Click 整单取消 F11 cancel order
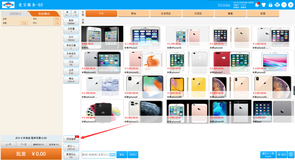The width and height of the screenshot is (295, 160). [x=39, y=144]
